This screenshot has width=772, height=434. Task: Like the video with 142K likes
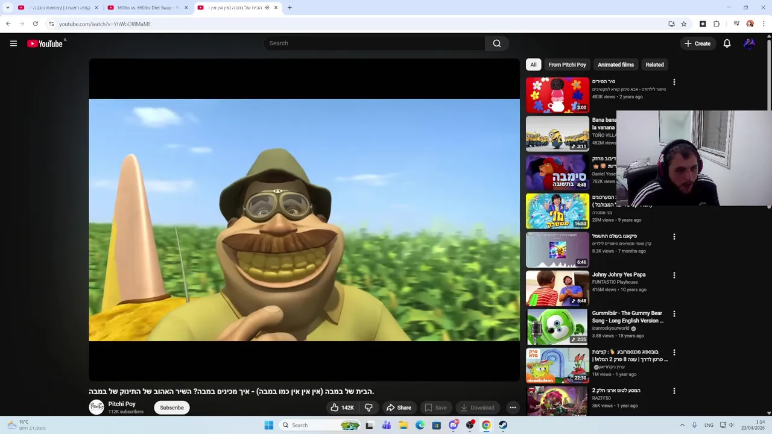342,407
